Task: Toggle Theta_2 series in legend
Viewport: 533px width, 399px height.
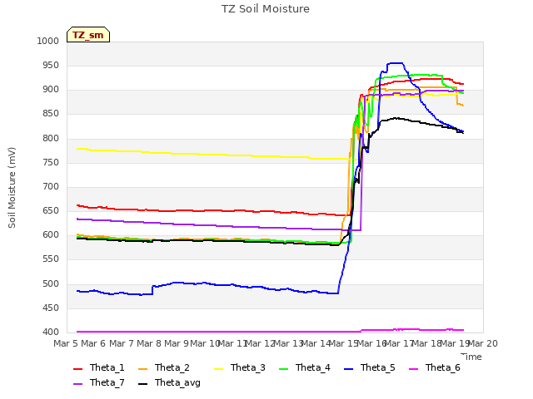Action: click(x=164, y=367)
